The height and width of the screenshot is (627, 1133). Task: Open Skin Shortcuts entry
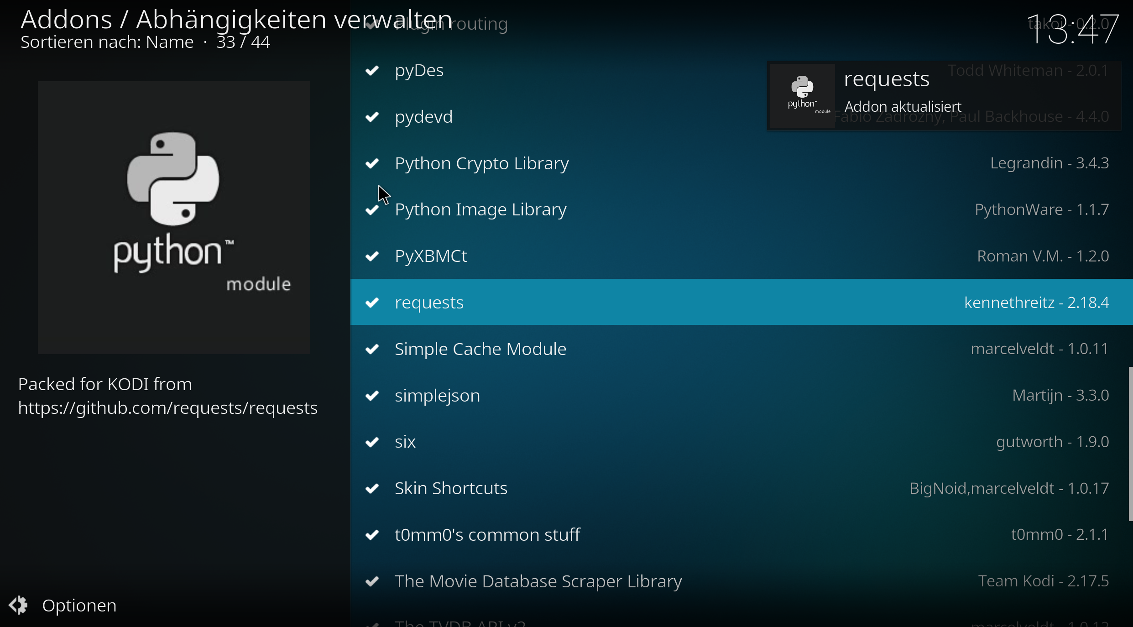tap(741, 488)
